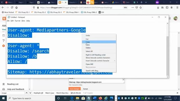Open page actions three-dot menu in address bar

pos(133,8)
